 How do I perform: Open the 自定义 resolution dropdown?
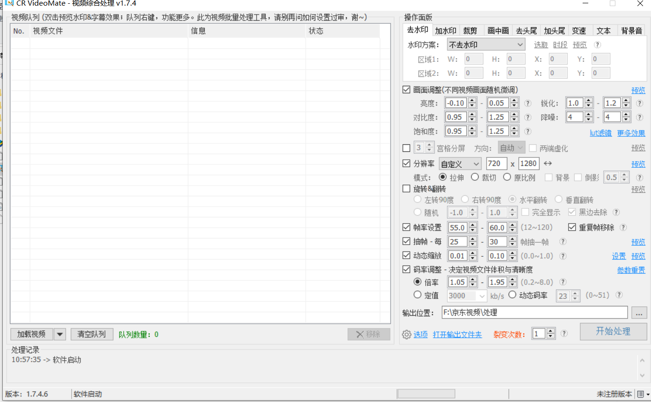coord(459,164)
